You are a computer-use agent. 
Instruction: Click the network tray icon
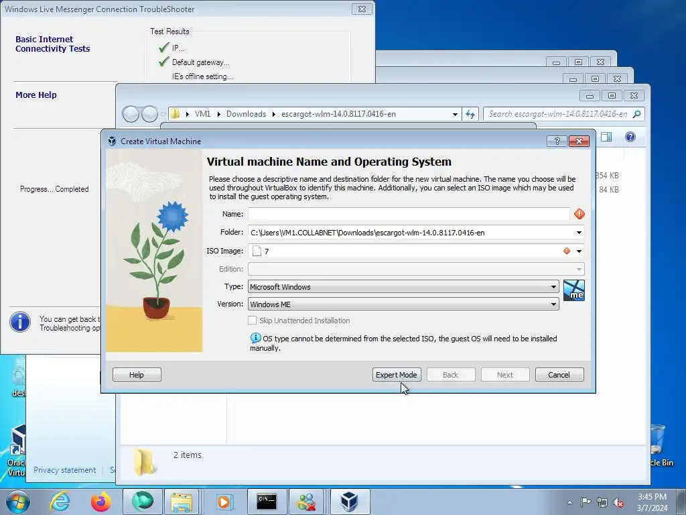point(602,502)
